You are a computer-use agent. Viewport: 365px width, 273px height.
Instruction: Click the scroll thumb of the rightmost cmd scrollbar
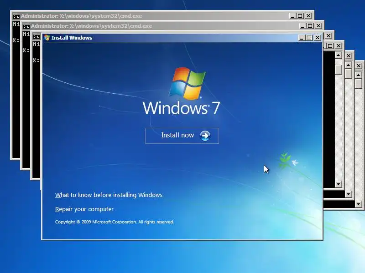pos(359,84)
